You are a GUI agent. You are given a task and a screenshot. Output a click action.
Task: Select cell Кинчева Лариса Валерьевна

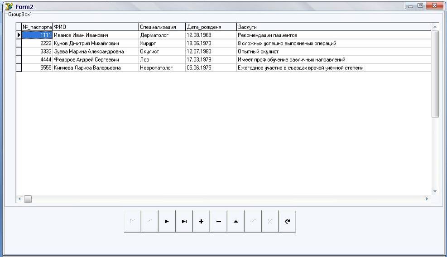tap(96, 68)
